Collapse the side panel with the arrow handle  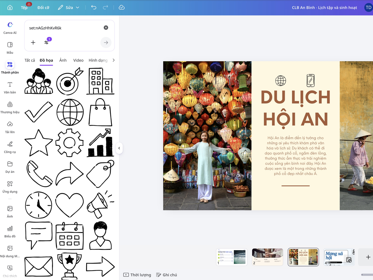[119, 148]
